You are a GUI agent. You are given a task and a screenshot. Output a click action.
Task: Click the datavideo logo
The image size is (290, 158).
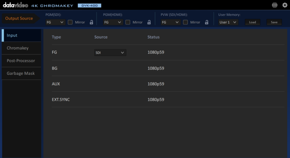(x=15, y=5)
